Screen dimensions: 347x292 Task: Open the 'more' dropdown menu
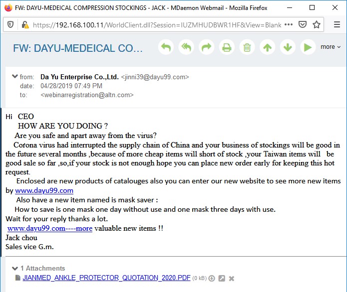331,47
